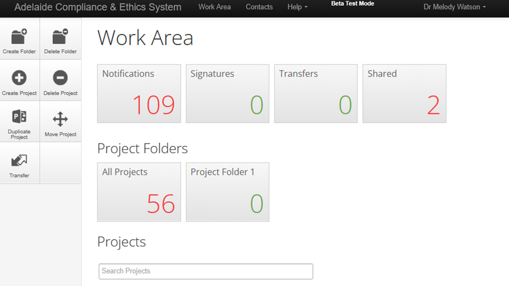The height and width of the screenshot is (286, 509).
Task: Click the Create Folder icon
Action: [19, 36]
